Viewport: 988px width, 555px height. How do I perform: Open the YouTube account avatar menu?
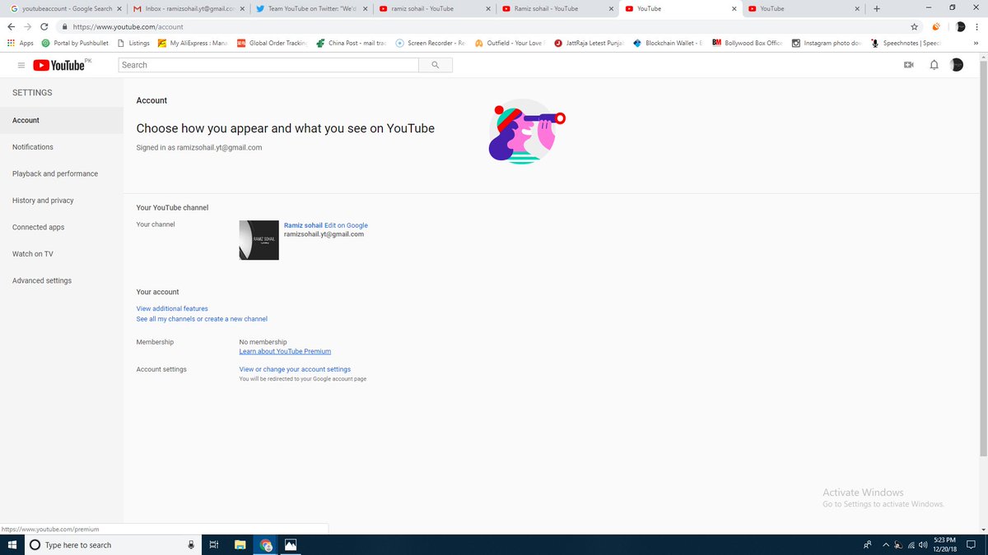(957, 65)
